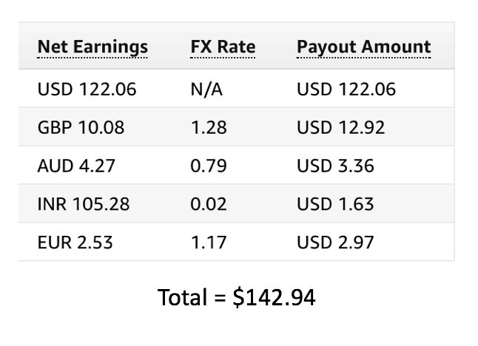478x346 pixels.
Task: Click the Net Earnings column header
Action: [92, 47]
